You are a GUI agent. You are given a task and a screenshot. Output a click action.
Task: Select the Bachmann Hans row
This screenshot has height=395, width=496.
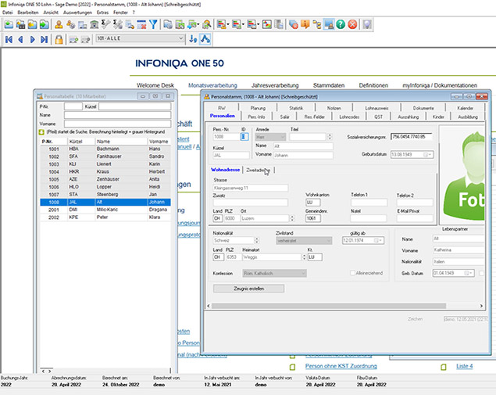coord(105,149)
